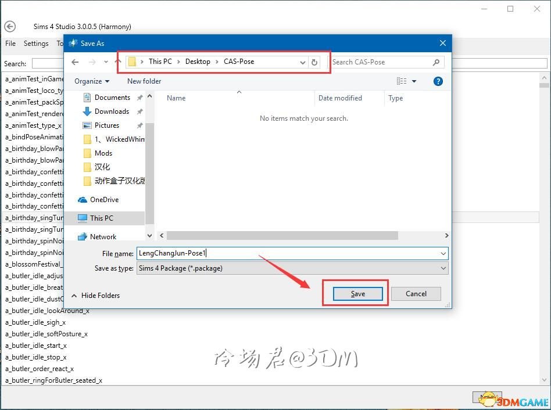Select a_animTest_type_x animation
The width and height of the screenshot is (551, 410).
[33, 125]
